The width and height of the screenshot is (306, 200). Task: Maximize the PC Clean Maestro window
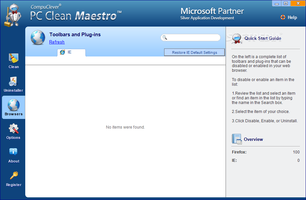tap(286, 3)
